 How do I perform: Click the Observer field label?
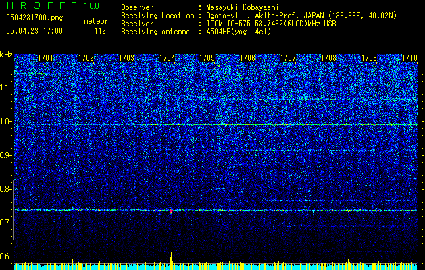(137, 7)
